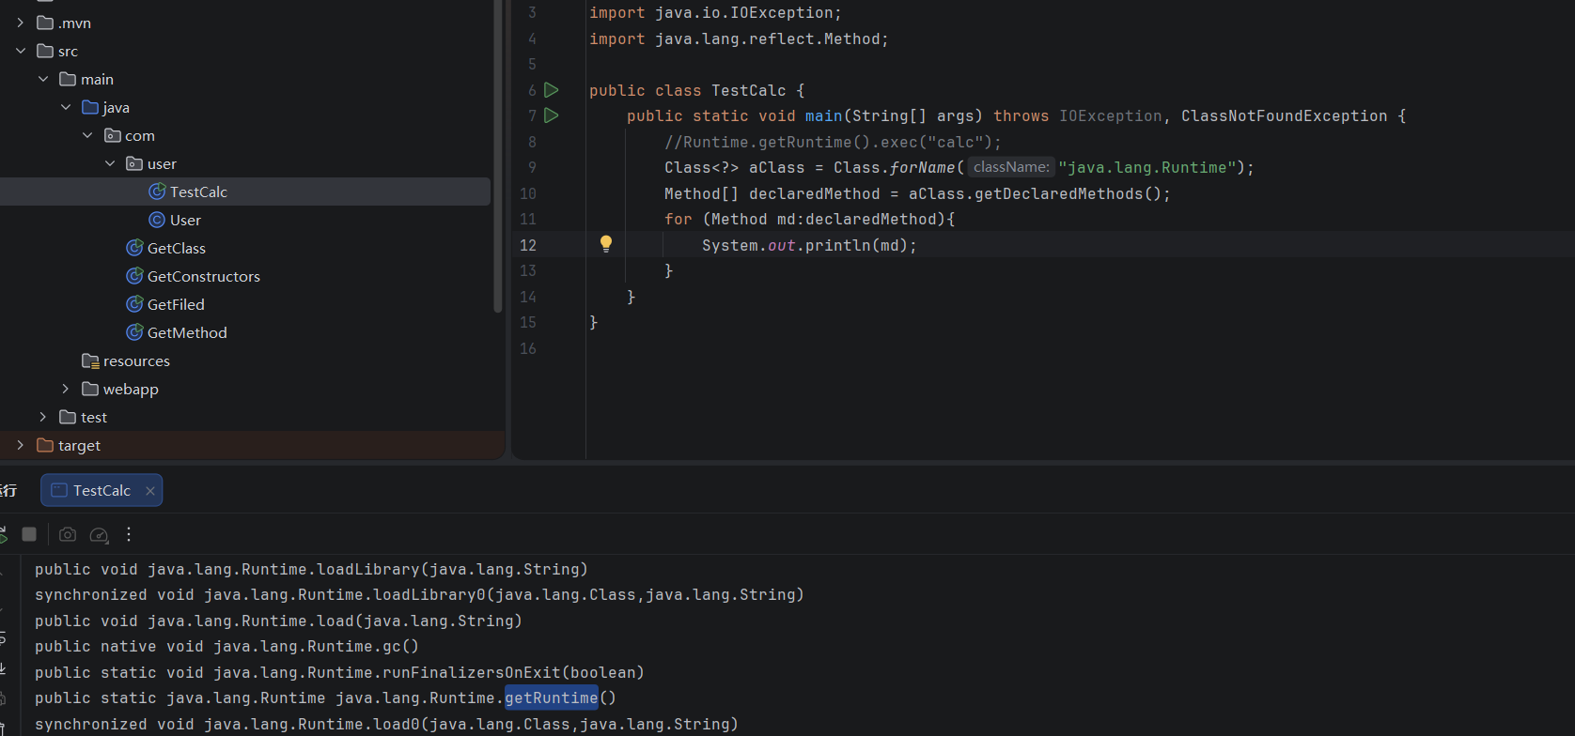The image size is (1575, 736).
Task: Expand the webapp folder chevron
Action: 66,389
